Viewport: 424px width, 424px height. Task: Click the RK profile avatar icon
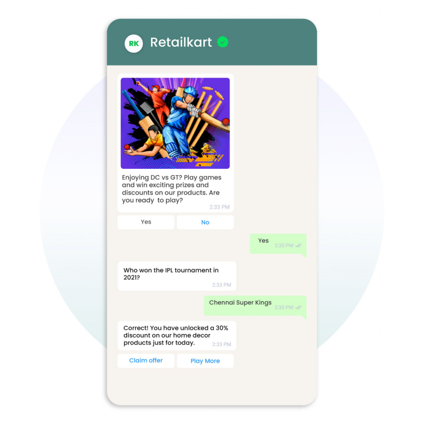click(134, 43)
